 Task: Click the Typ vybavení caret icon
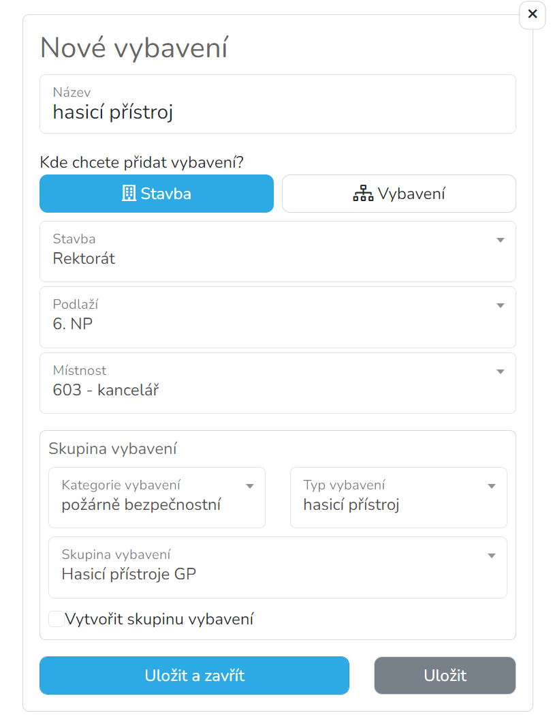point(491,486)
